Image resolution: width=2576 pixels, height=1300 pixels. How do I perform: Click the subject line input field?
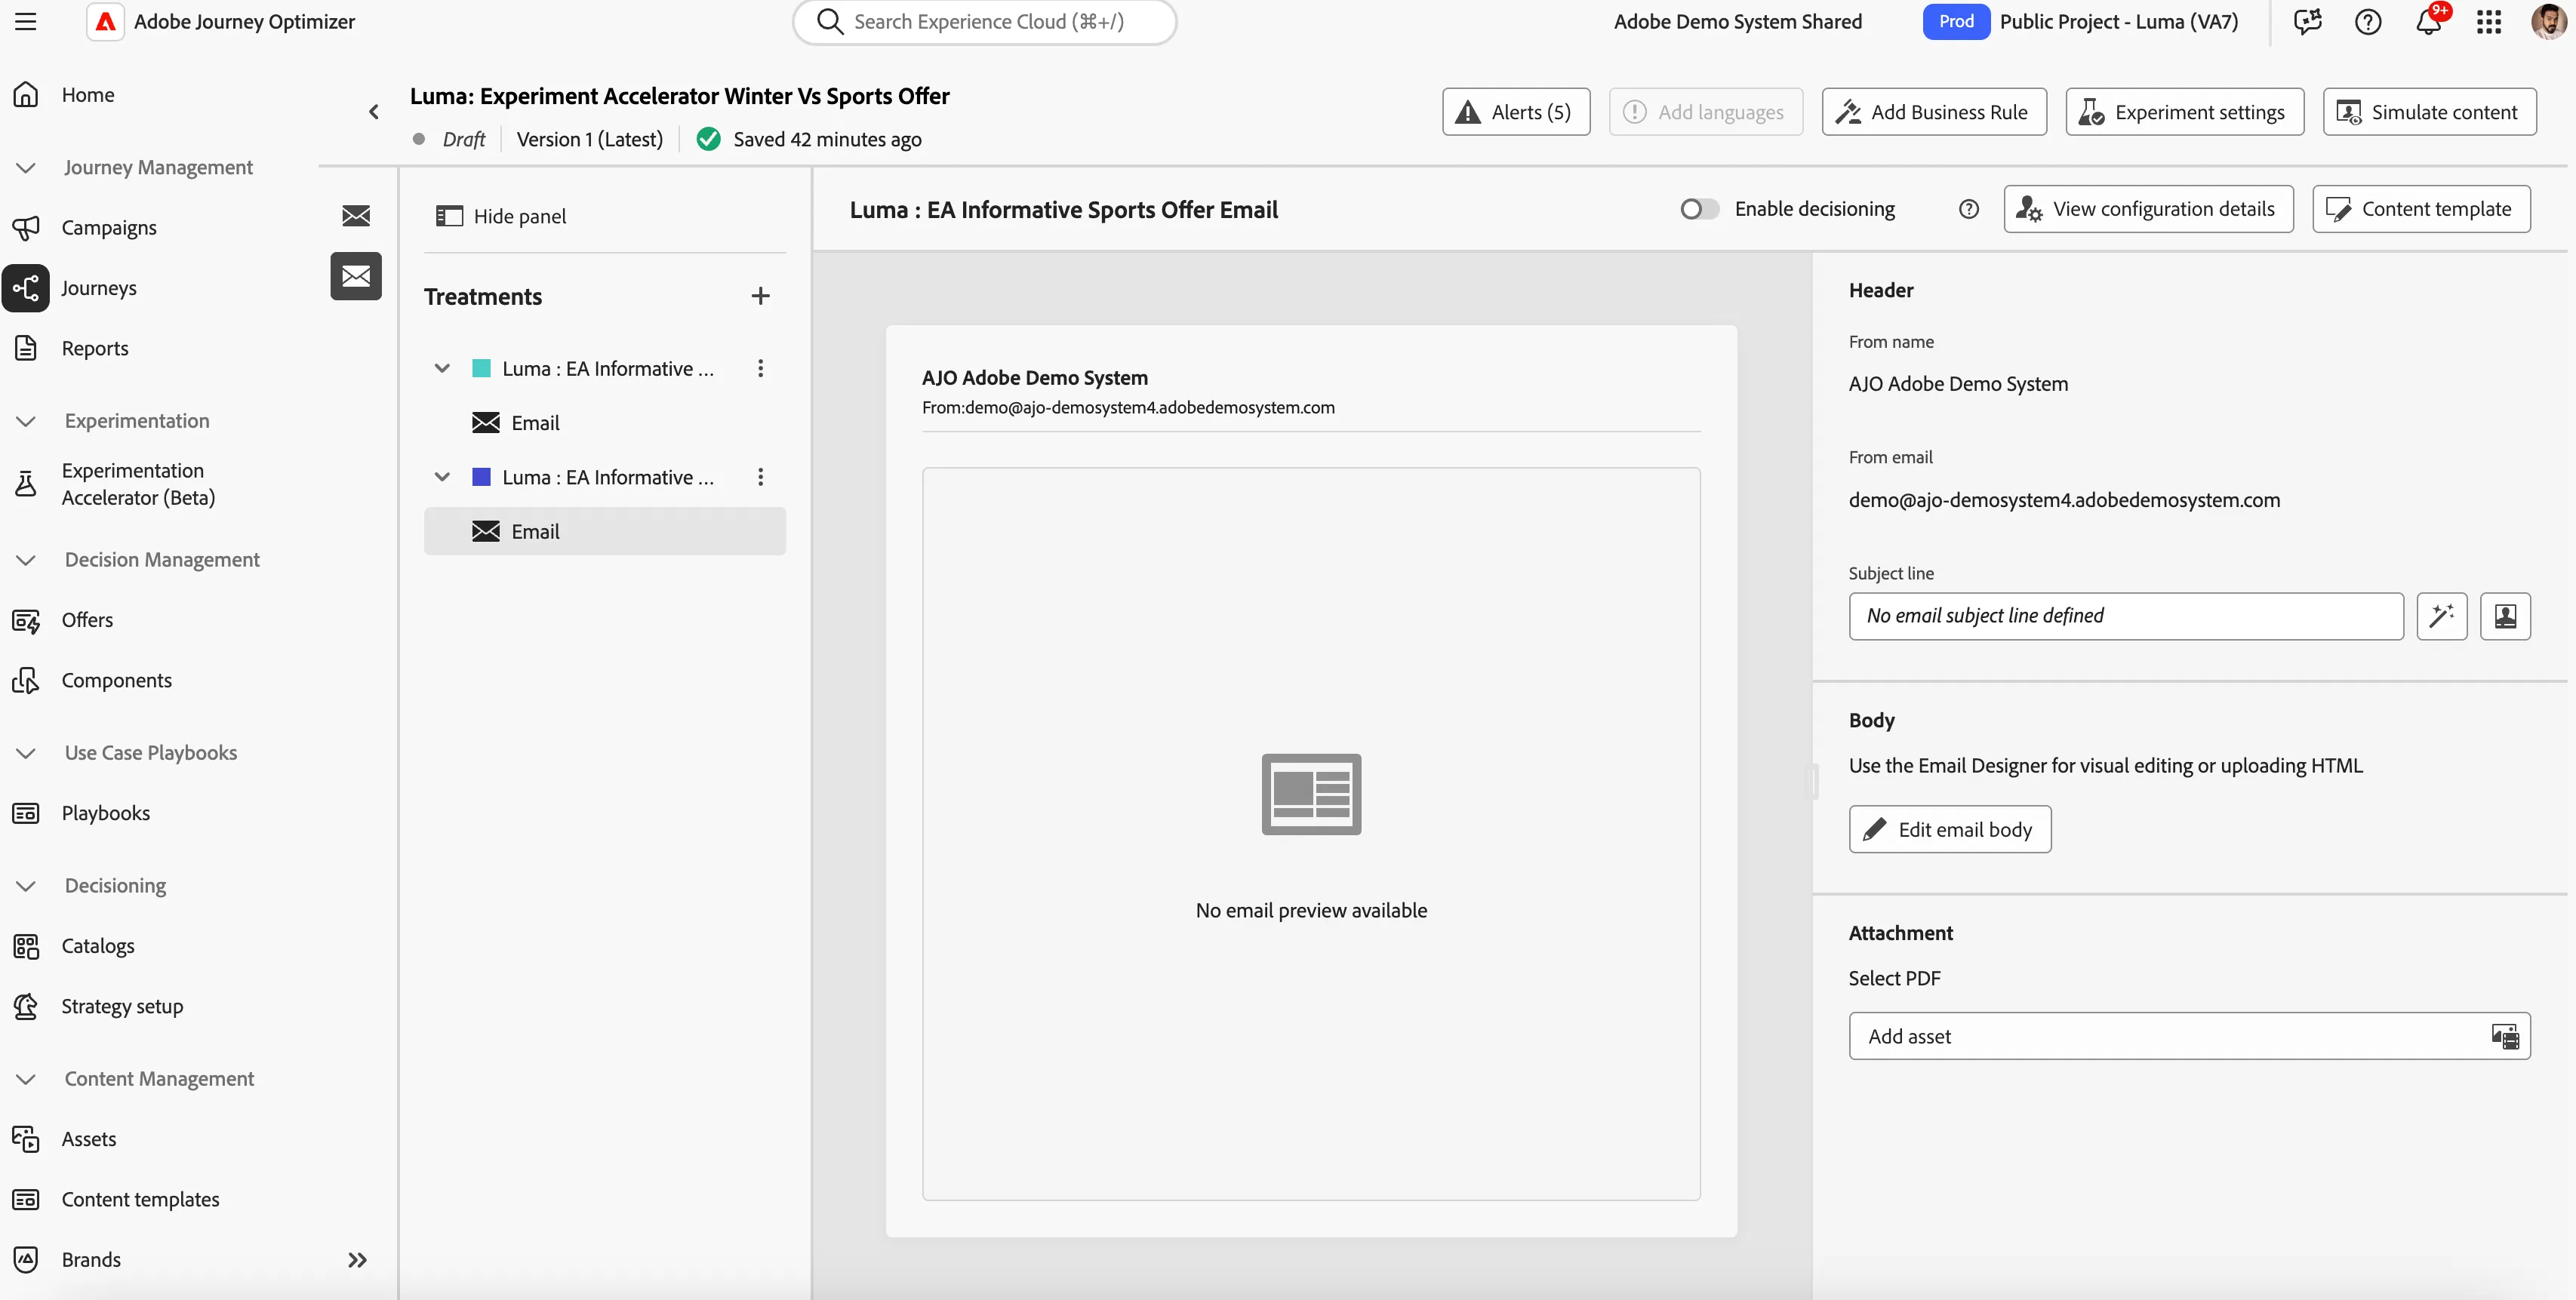2125,616
